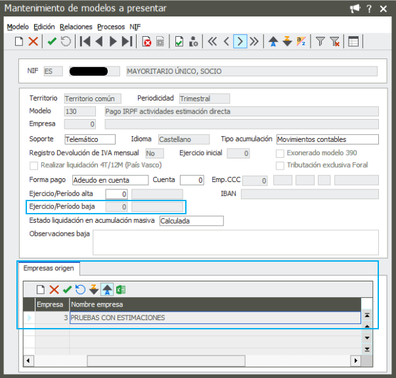Open the Procesos menu

(x=111, y=27)
